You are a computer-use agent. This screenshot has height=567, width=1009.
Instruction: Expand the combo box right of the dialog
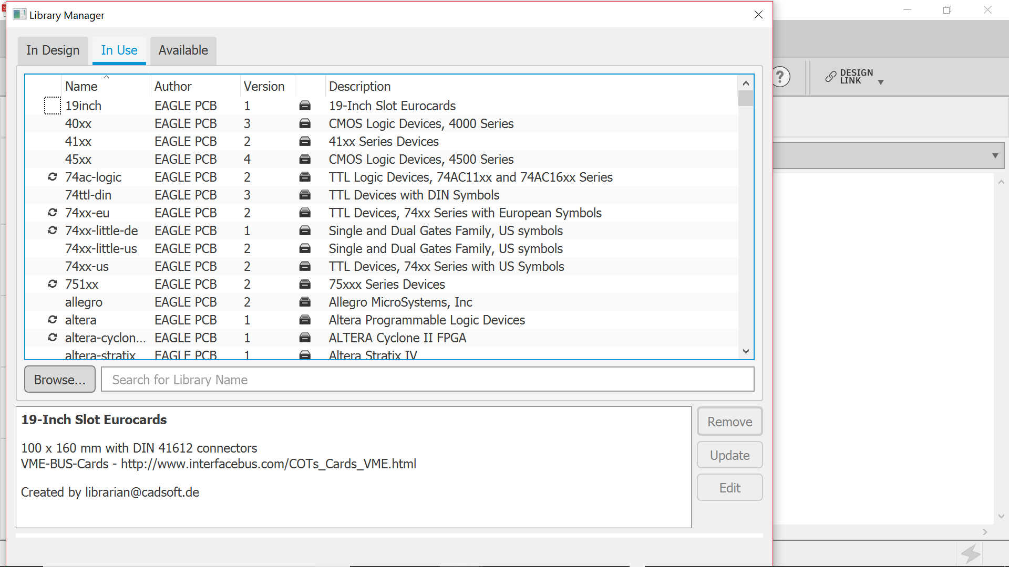[994, 155]
